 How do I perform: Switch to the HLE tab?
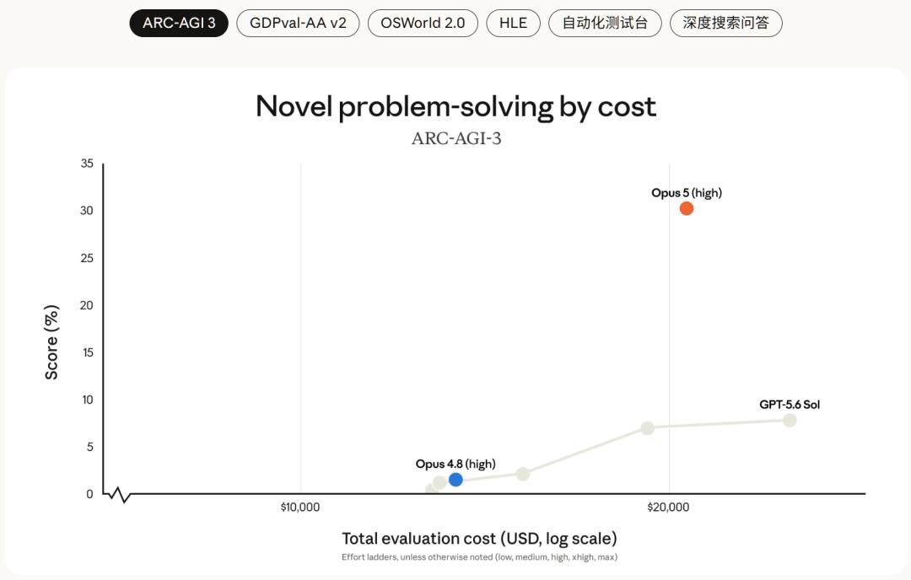513,24
